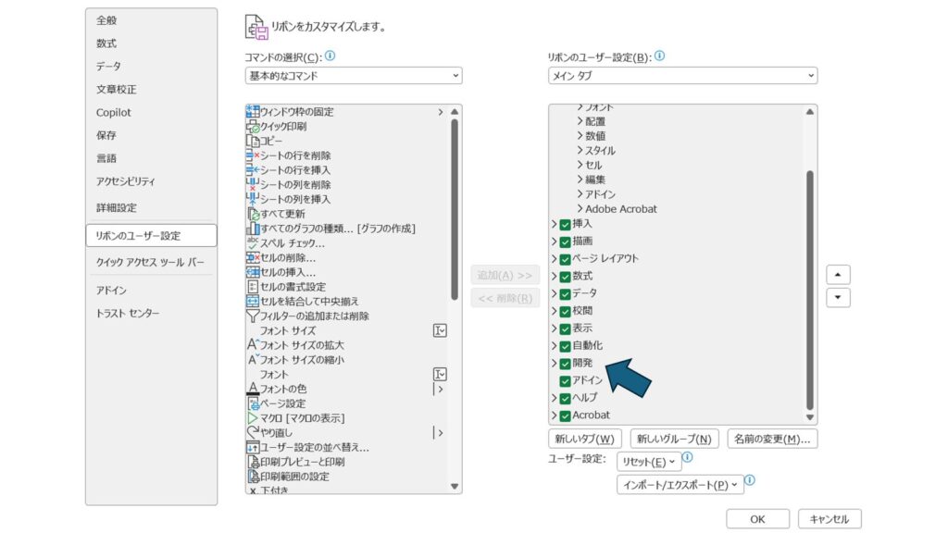Disable the Acrobat tab checkbox
Image resolution: width=948 pixels, height=533 pixels.
(x=565, y=415)
